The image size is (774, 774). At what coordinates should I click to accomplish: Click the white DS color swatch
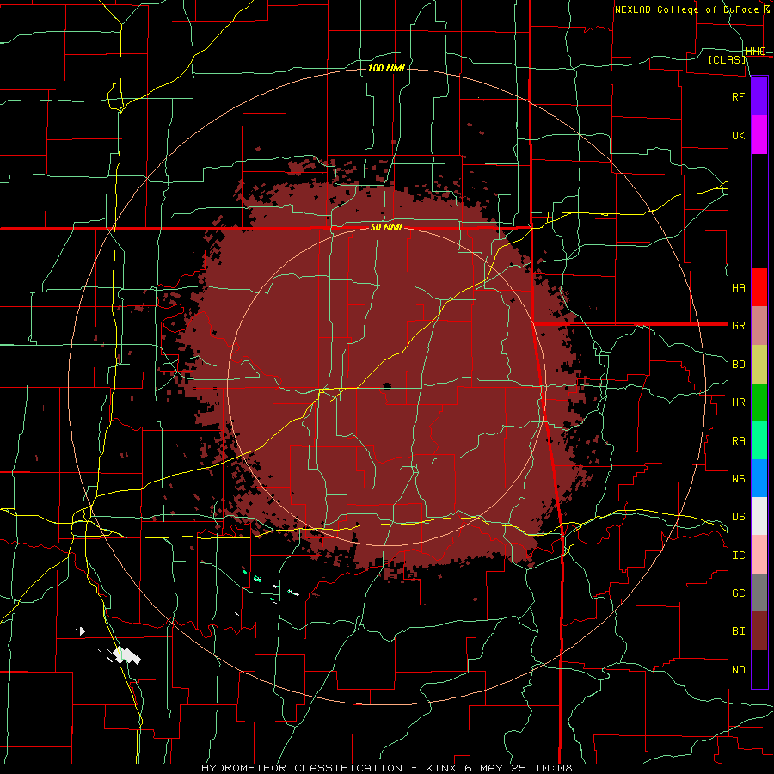(759, 516)
